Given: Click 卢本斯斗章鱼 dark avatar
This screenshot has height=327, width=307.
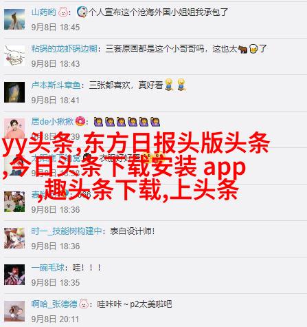Looking at the screenshot, I should click(x=14, y=92).
